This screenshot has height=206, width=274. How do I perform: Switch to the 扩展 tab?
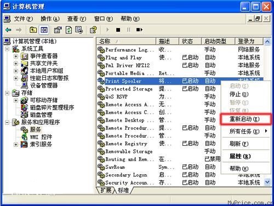pos(106,190)
